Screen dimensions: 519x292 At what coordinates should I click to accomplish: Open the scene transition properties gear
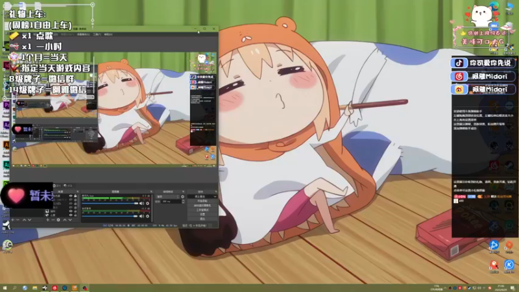point(183,197)
